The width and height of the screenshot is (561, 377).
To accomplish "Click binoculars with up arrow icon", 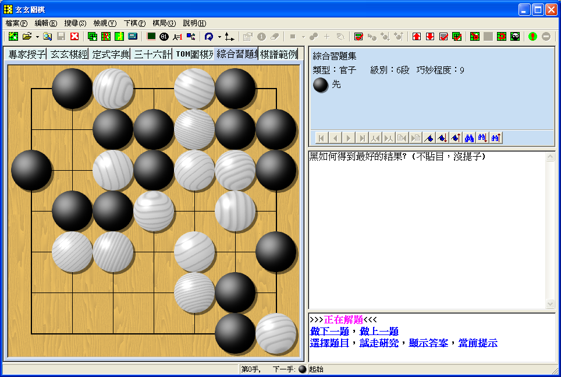I will point(496,138).
